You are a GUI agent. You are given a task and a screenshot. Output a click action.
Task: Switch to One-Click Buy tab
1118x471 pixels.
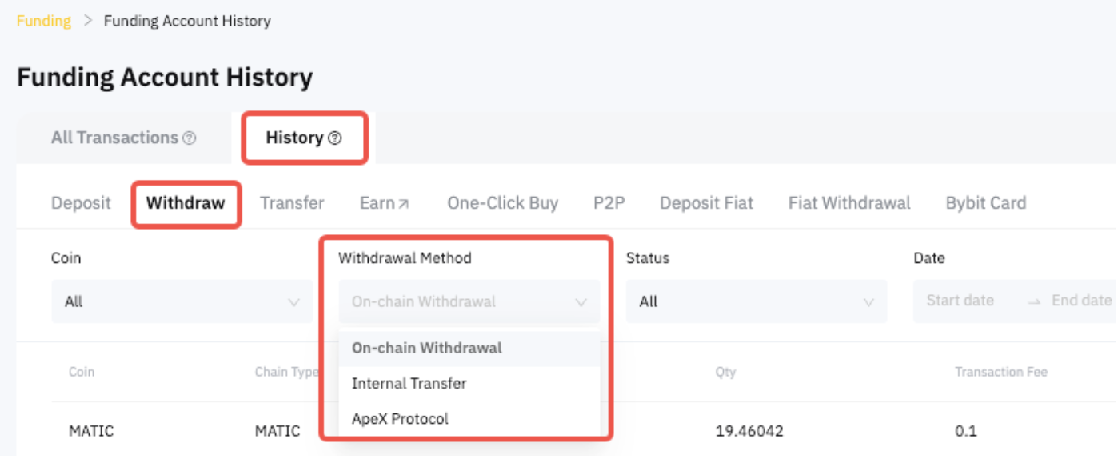pos(502,203)
